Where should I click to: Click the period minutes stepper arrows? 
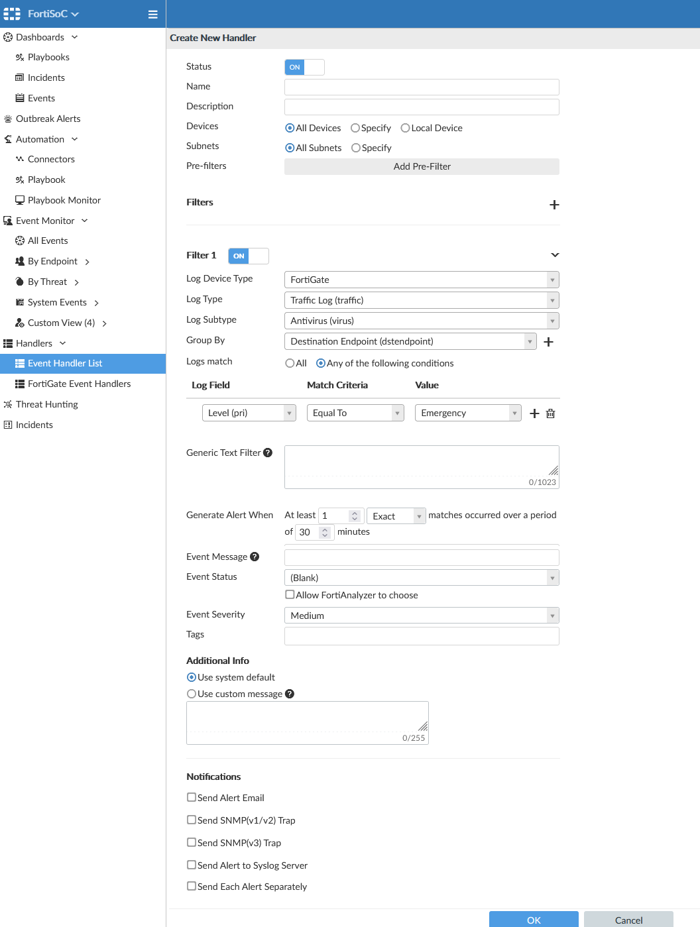click(x=325, y=532)
